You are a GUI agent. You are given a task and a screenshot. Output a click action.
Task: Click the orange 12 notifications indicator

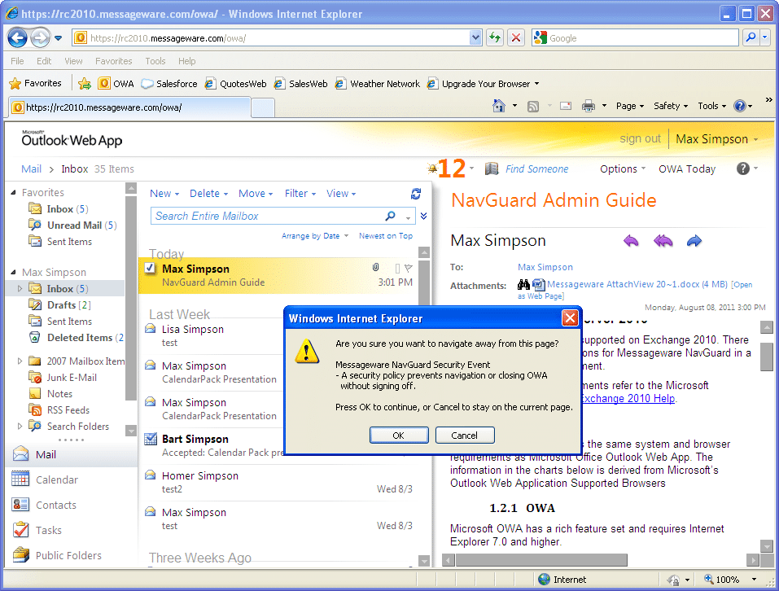click(452, 169)
